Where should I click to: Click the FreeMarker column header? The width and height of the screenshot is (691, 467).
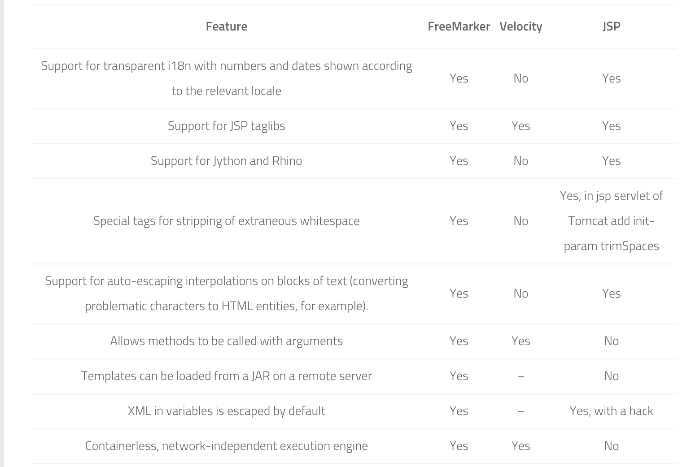coord(459,26)
